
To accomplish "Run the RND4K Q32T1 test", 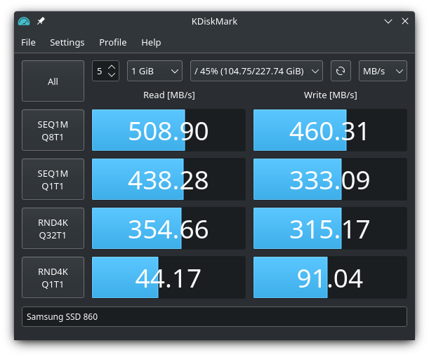I will point(53,229).
